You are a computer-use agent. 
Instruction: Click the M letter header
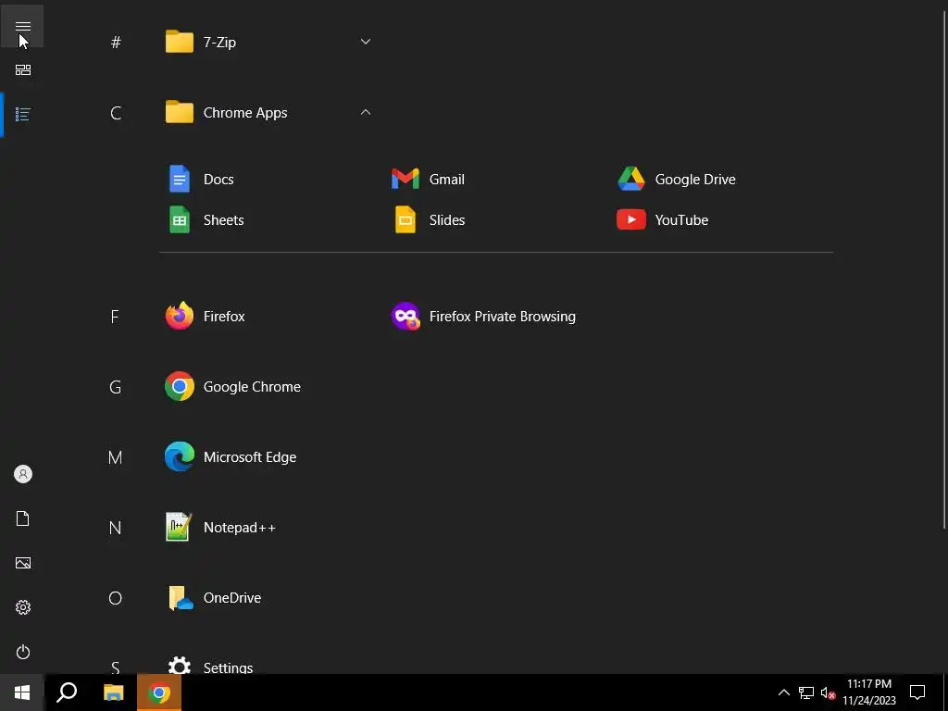pos(115,457)
